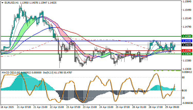The width and height of the screenshot is (193, 110).
Task: Click the blue 1.14192 price label
Action: (x=187, y=41)
